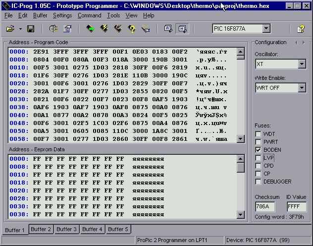This screenshot has height=246, width=313.
Task: Open the Write Enable WRT OFF dropdown
Action: point(302,88)
